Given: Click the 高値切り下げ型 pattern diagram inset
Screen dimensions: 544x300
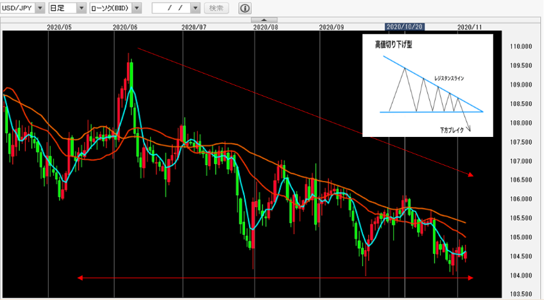Looking at the screenshot, I should pos(427,85).
